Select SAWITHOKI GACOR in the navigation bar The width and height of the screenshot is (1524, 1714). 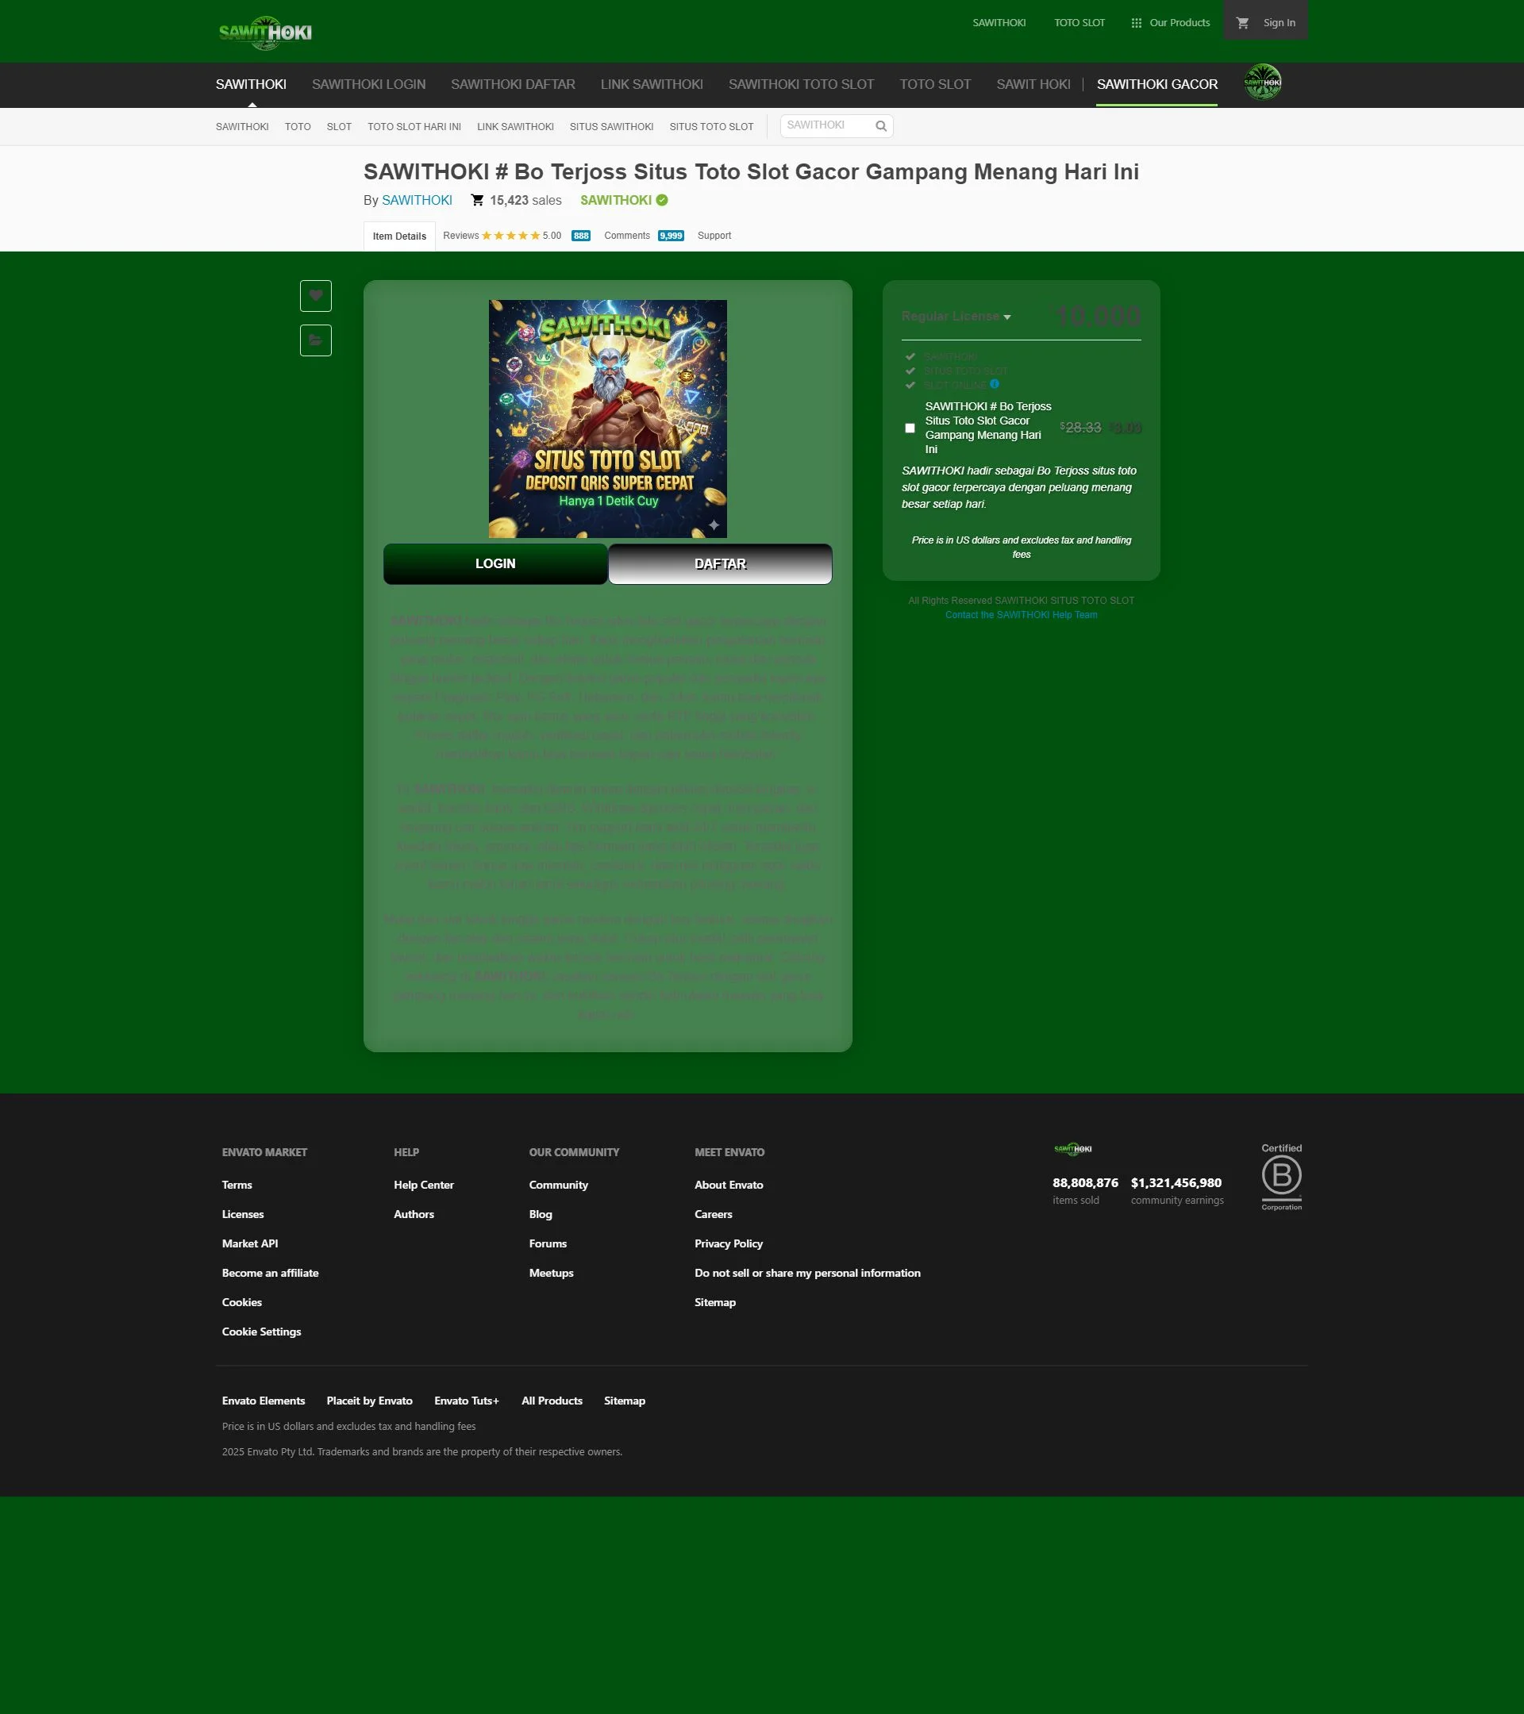coord(1156,84)
